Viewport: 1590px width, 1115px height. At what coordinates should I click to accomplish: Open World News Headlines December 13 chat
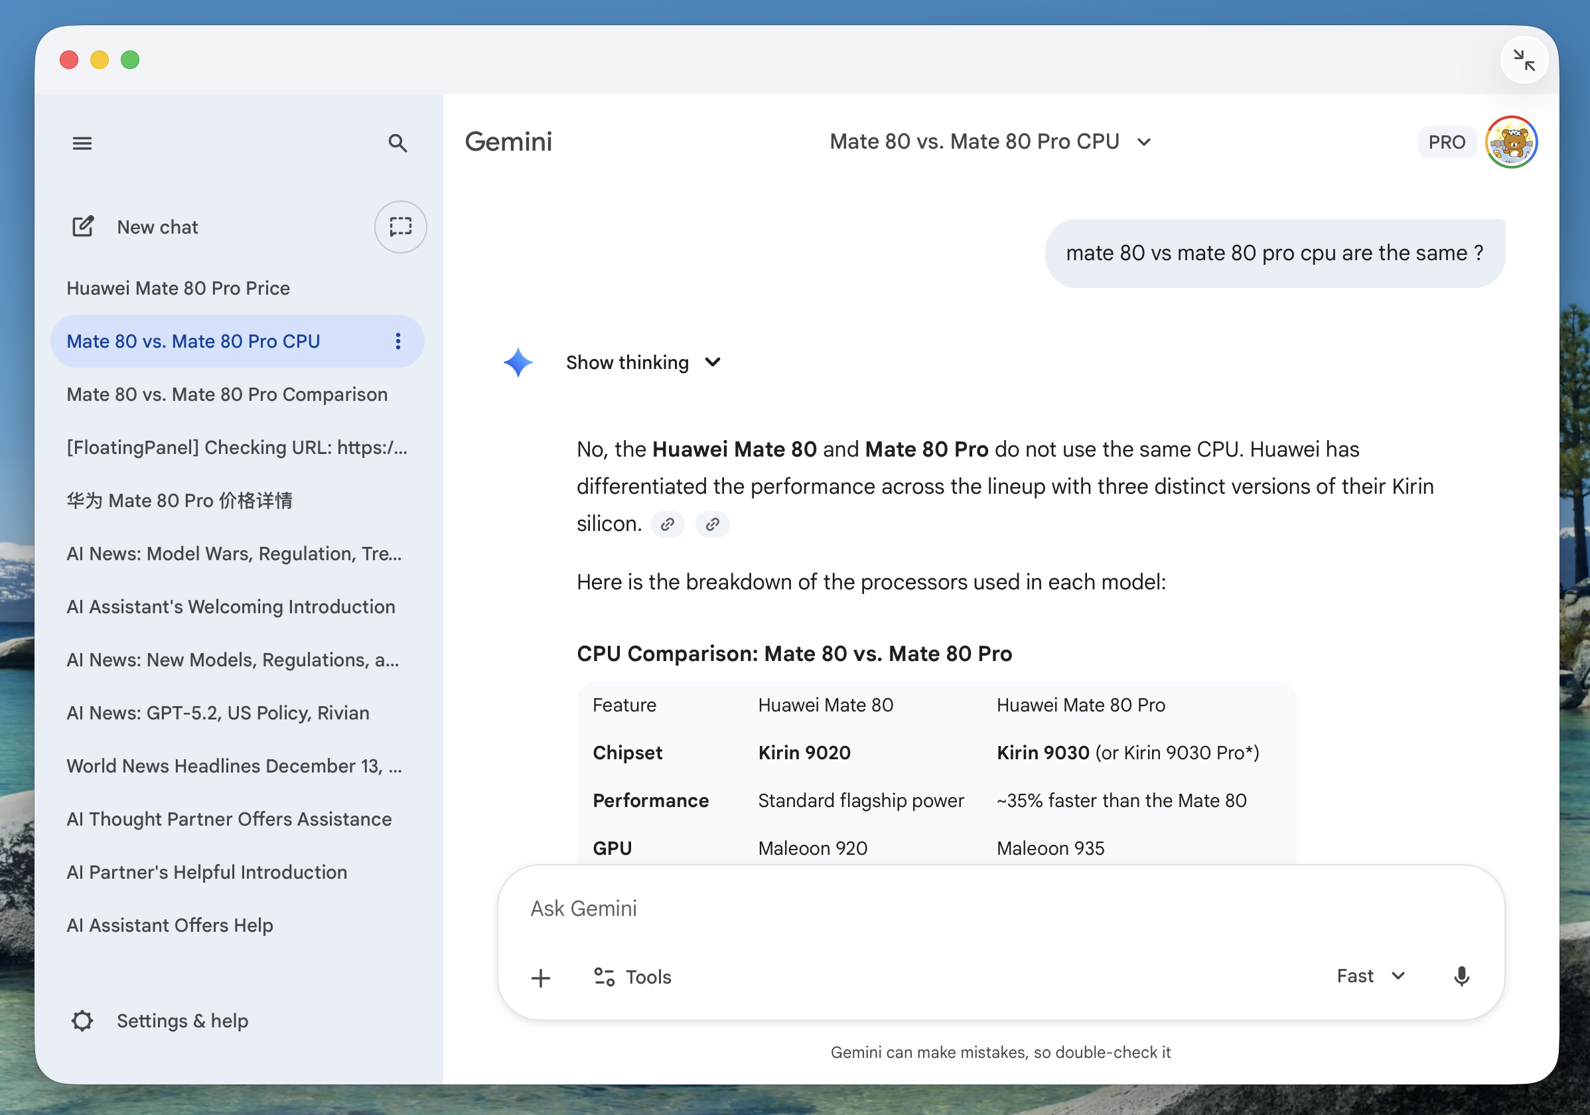point(238,766)
